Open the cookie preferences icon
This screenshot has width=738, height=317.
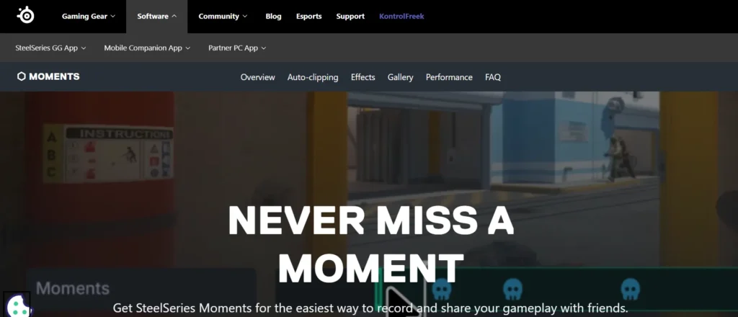17,305
